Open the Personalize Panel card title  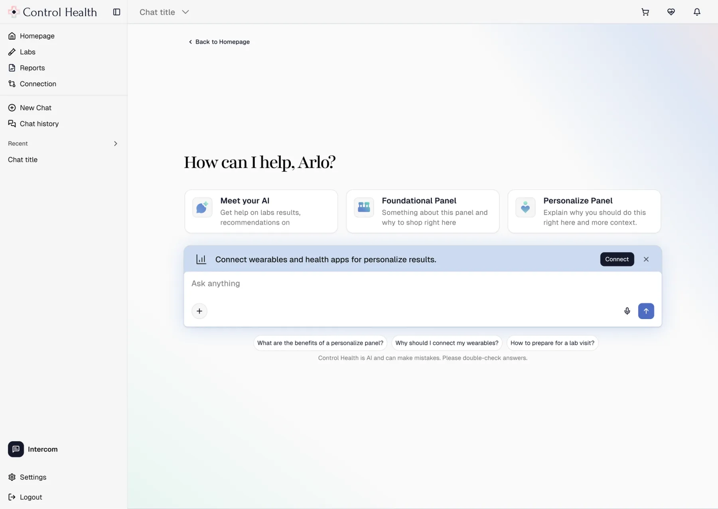[578, 201]
